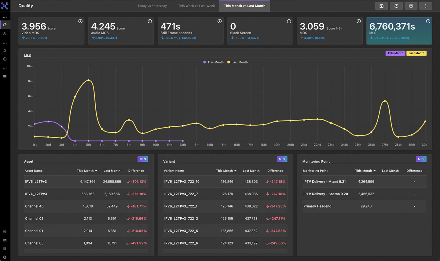Select variant IPV6_L2TPv3_722_5

225,231
